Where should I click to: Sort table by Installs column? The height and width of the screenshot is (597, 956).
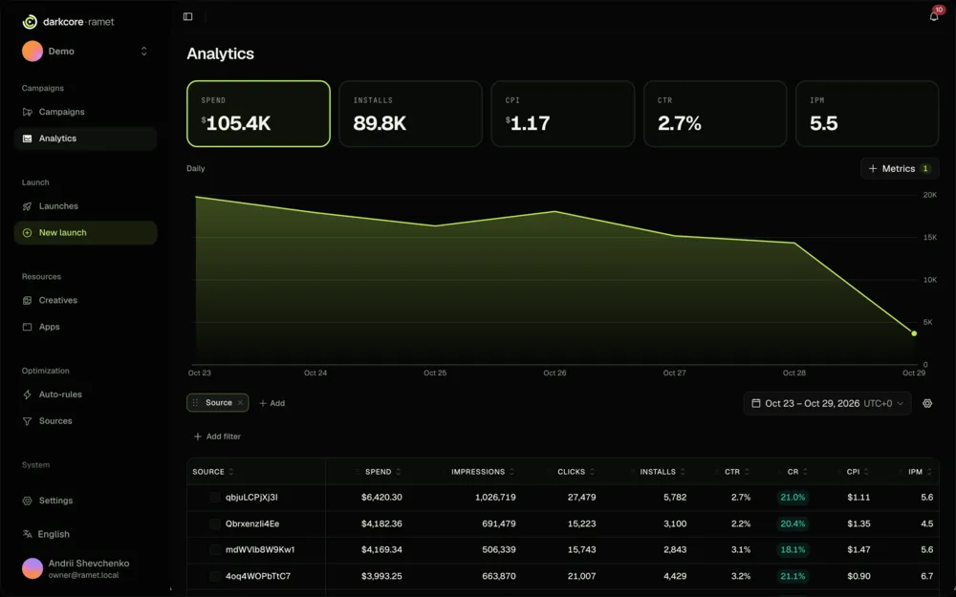tap(663, 472)
